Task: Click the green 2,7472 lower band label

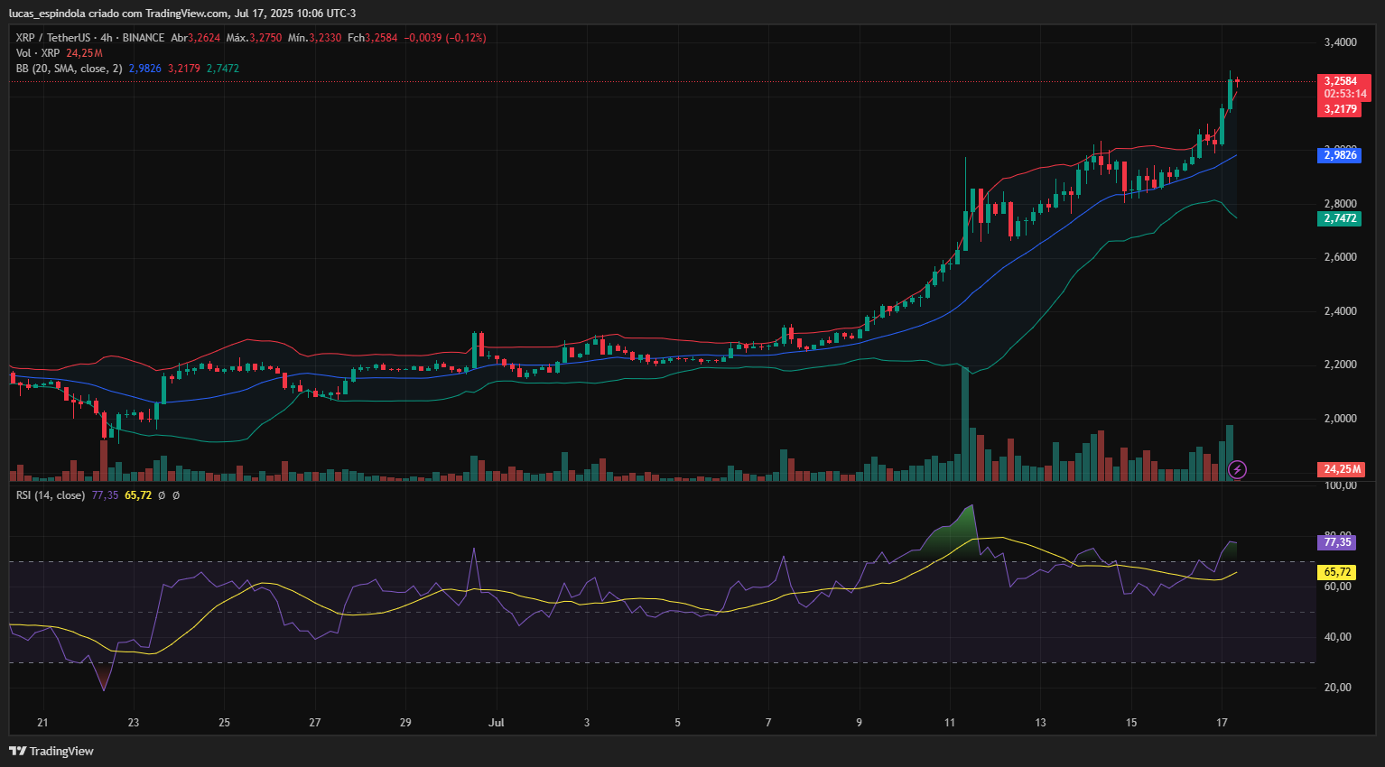Action: click(1340, 218)
